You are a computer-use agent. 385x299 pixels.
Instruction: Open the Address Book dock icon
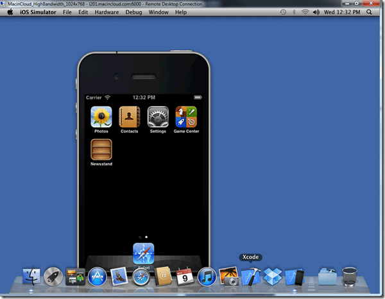click(163, 277)
